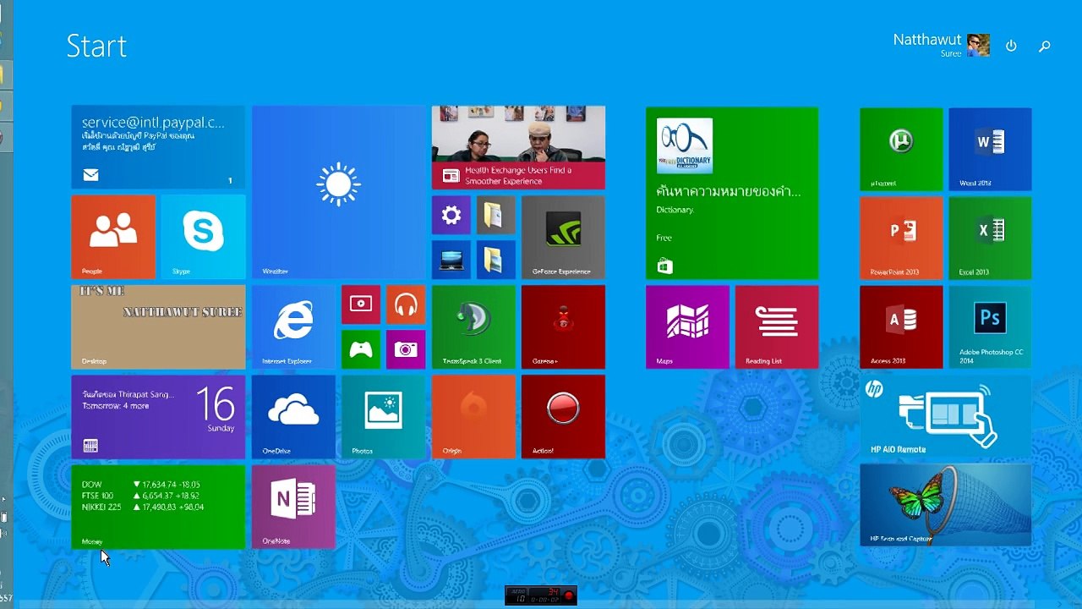Launch the PowerPoint 2013 tile
This screenshot has height=609, width=1082.
click(x=901, y=238)
